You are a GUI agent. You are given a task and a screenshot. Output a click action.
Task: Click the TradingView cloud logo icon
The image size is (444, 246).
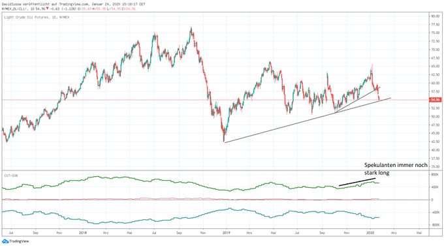[x=5, y=241]
